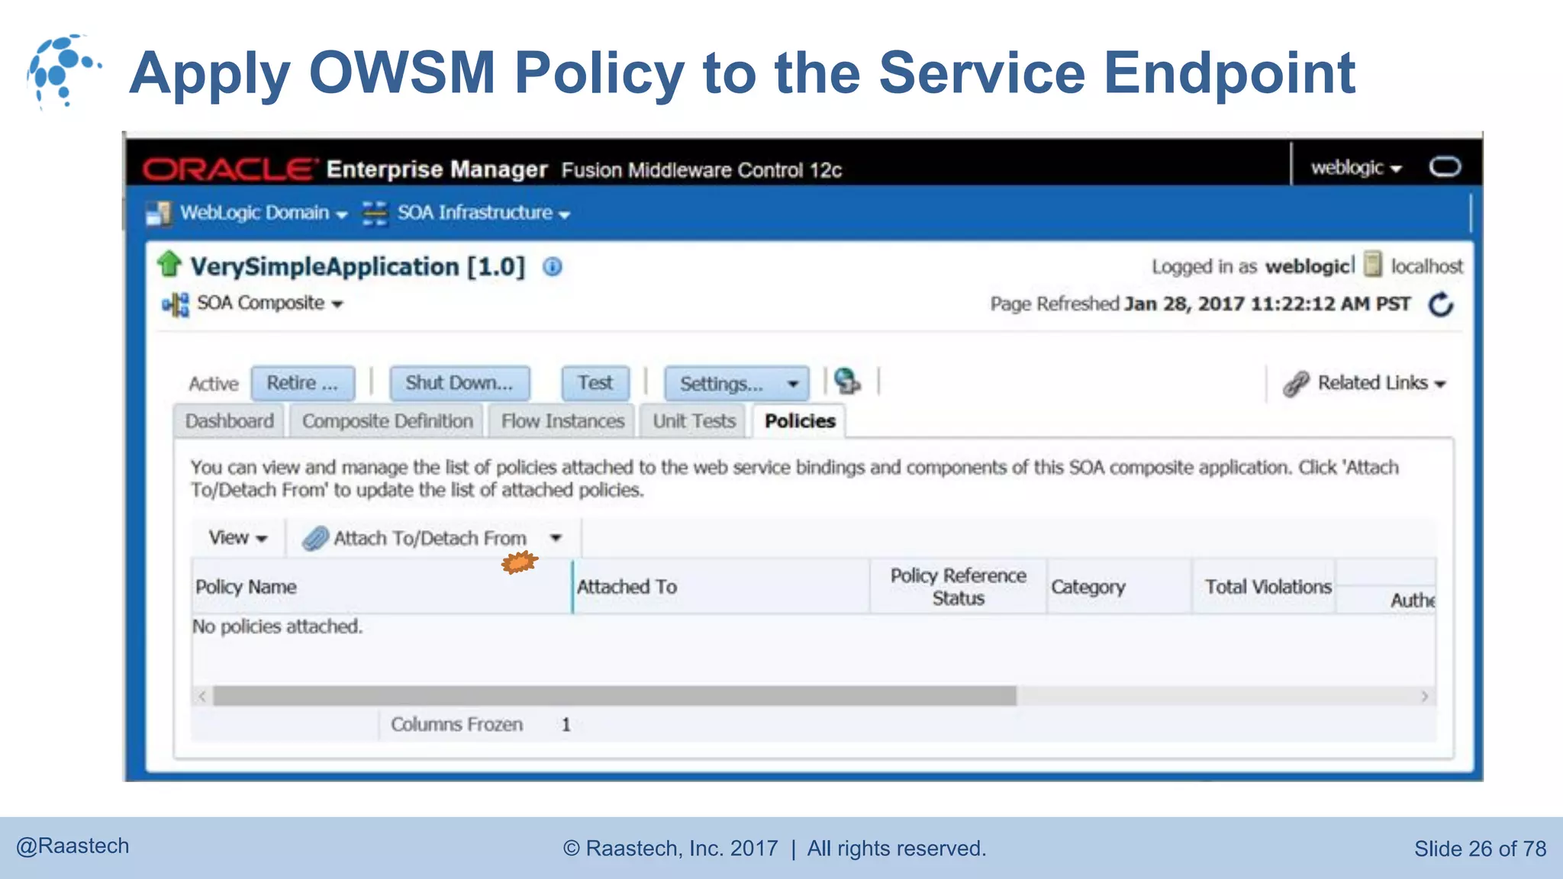Open the Flow Instances tab
Viewport: 1563px width, 879px height.
point(562,421)
